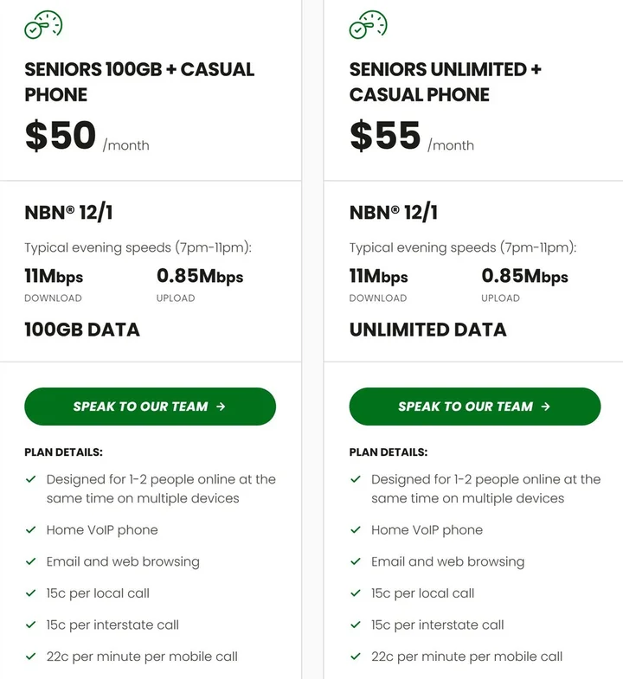Click speedometer icon above Seniors Unlimited plan
The height and width of the screenshot is (679, 623).
tap(368, 25)
